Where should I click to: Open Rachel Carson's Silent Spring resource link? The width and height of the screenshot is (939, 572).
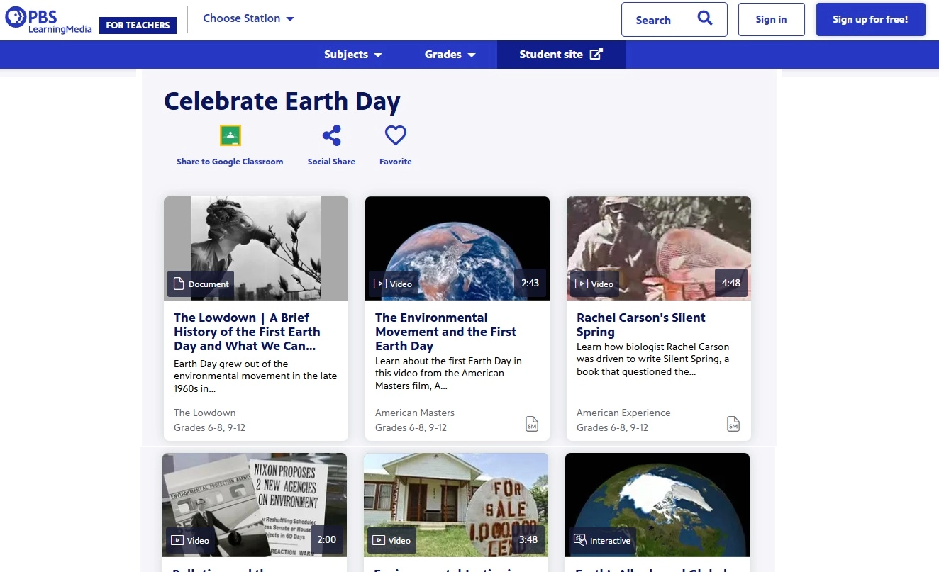640,324
